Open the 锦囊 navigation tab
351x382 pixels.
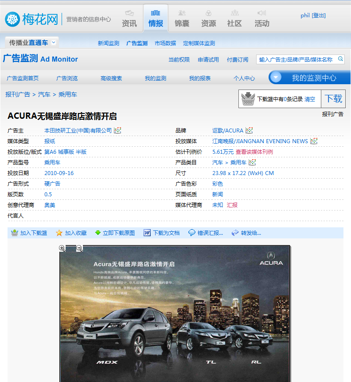pyautogui.click(x=182, y=19)
